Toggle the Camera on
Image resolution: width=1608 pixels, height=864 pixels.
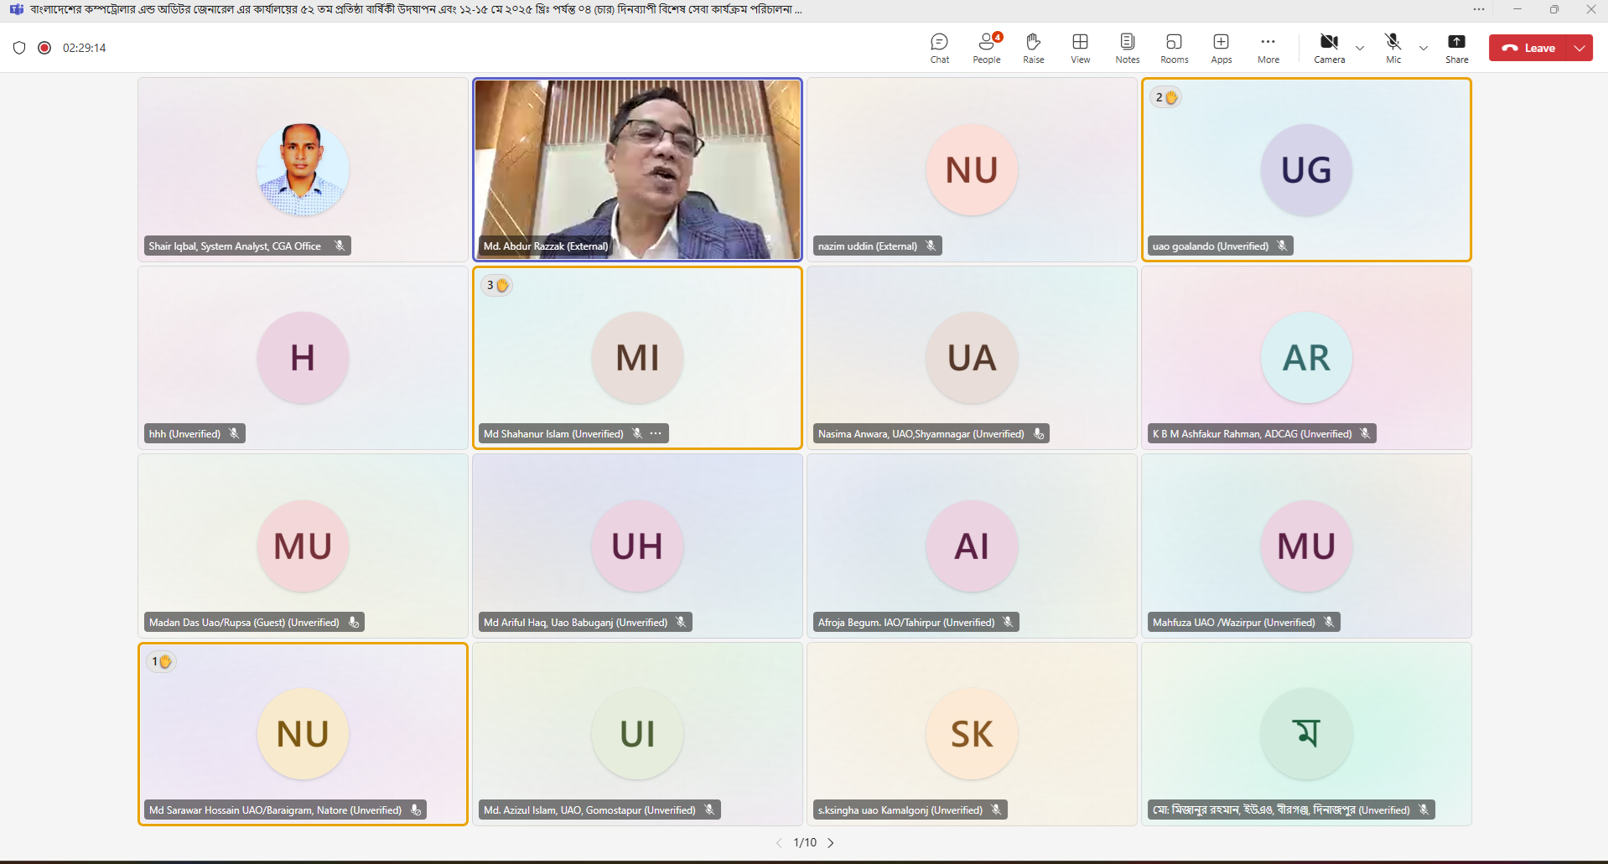coord(1329,48)
